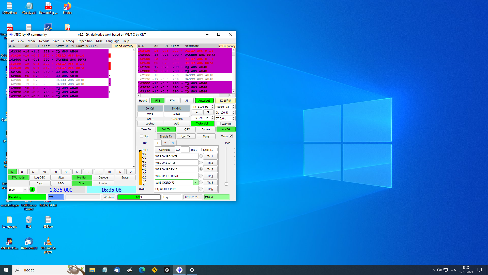This screenshot has width=488, height=275.
Task: Click the Log QSO icon button
Action: click(x=40, y=177)
